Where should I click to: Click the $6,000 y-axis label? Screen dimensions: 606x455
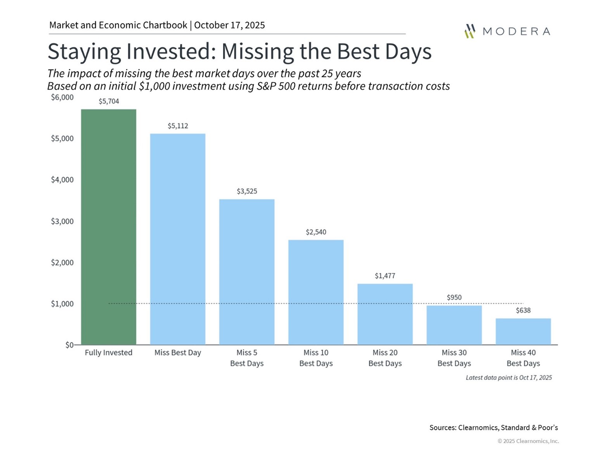click(x=62, y=97)
